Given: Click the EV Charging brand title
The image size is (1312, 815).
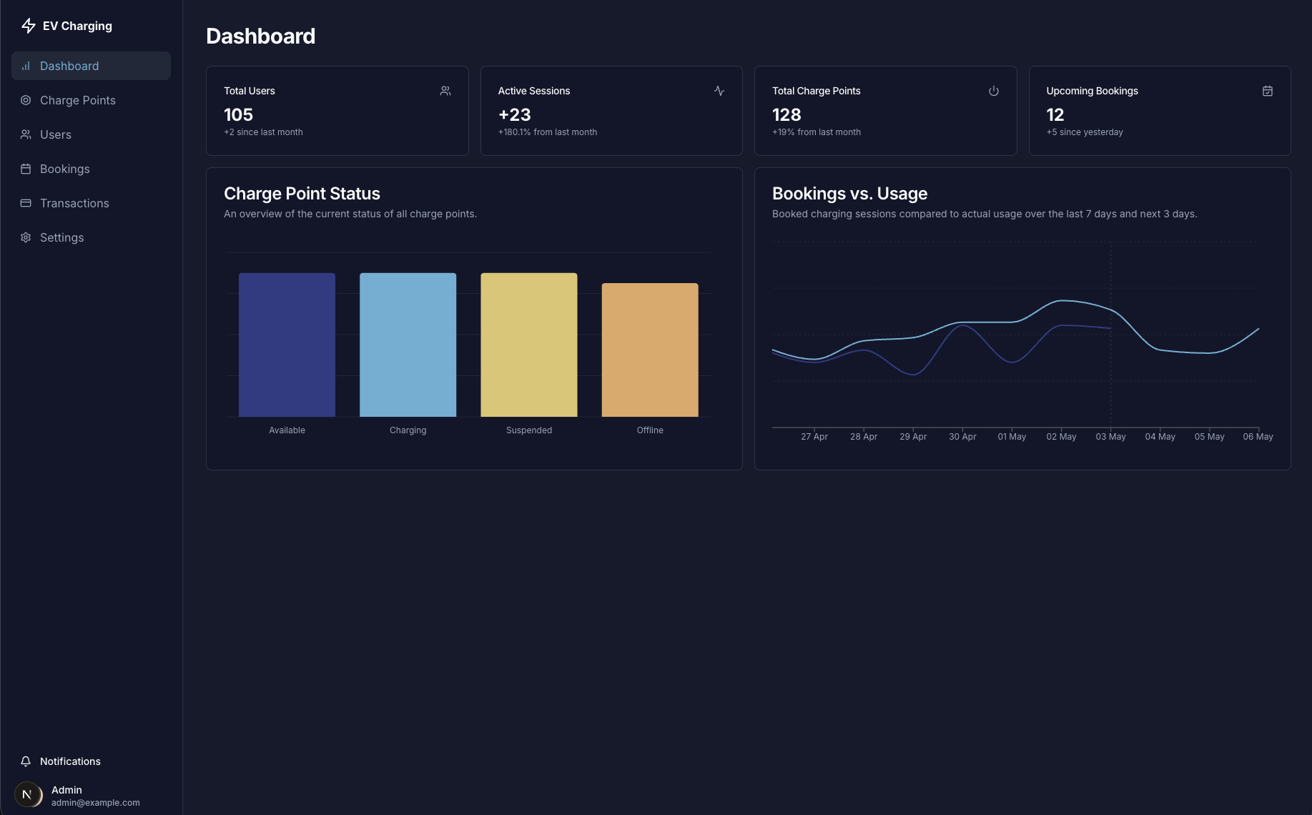Looking at the screenshot, I should [x=77, y=26].
